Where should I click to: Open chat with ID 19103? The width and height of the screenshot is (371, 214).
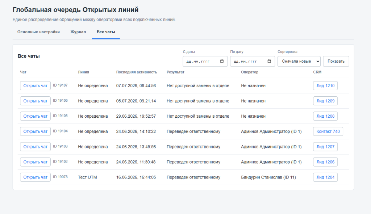pyautogui.click(x=35, y=147)
